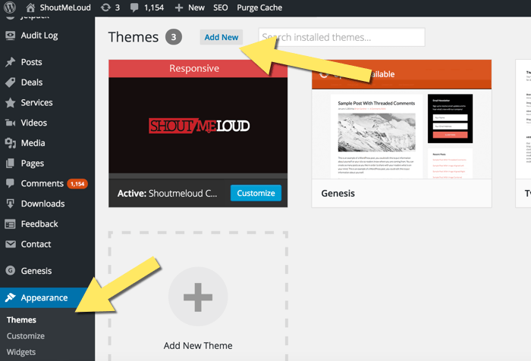Click the Shoutmeloud active theme thumbnail
This screenshot has height=361, width=531.
tap(198, 120)
